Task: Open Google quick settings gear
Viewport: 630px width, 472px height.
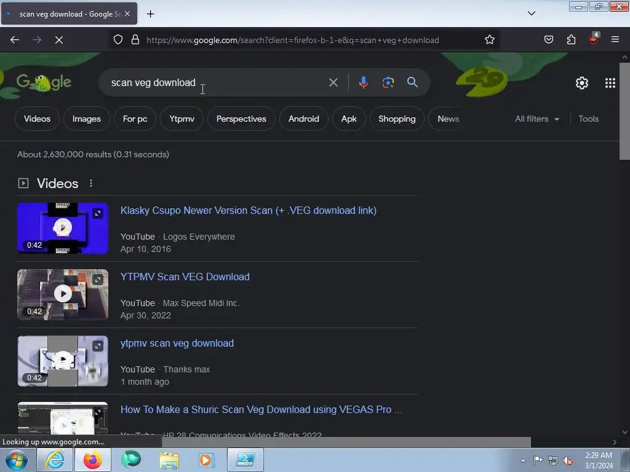Action: (582, 83)
